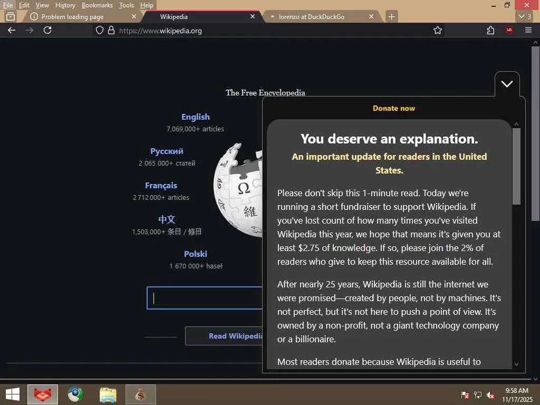
Task: Click the page scrollbar down arrow
Action: click(x=535, y=379)
